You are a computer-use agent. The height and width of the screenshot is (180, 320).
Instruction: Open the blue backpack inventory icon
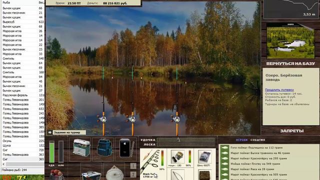pyautogui.click(x=104, y=148)
